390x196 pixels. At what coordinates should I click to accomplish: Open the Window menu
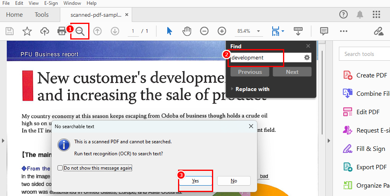[72, 3]
